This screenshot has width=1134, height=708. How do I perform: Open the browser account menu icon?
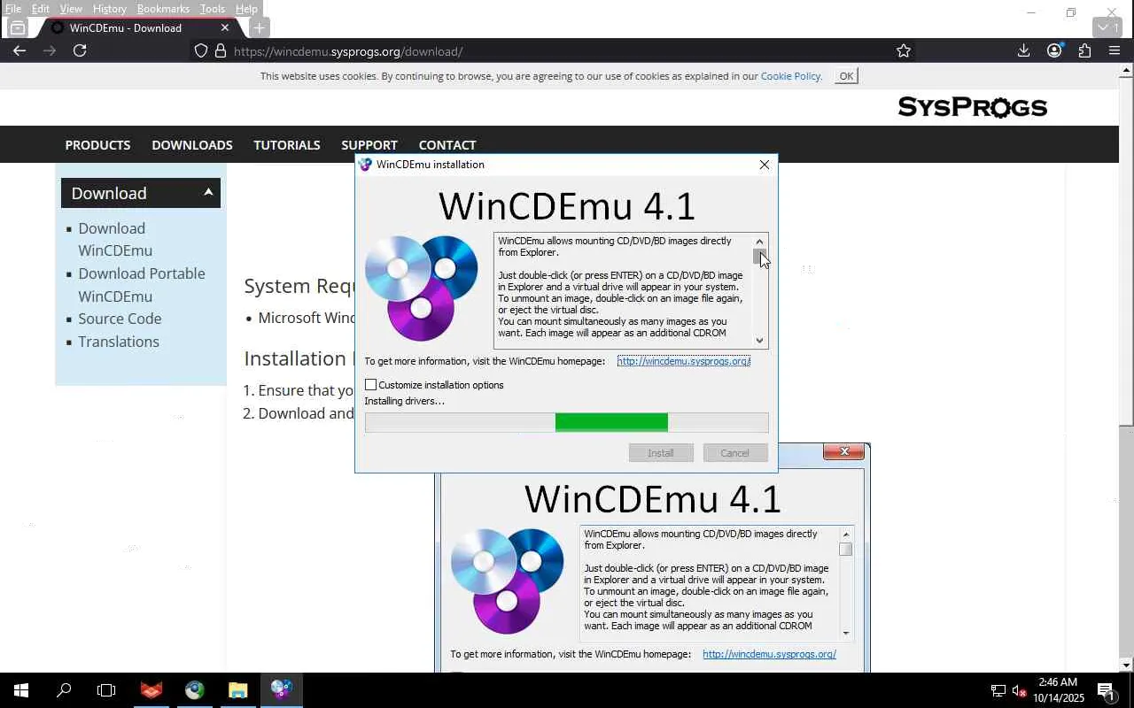coord(1054,50)
